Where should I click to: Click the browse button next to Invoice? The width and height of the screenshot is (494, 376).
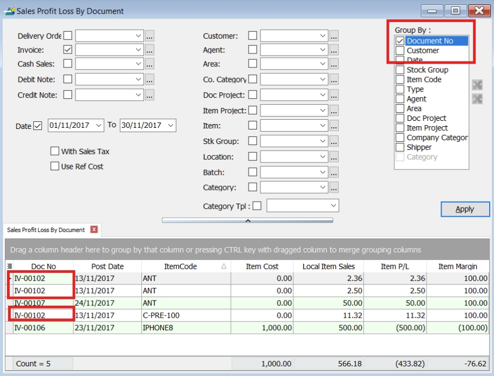(149, 50)
